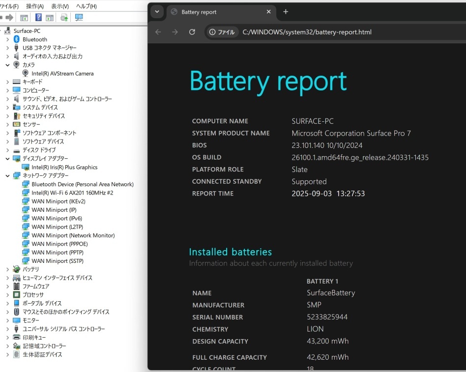Viewport: 466px width, 372px height.
Task: Click the update driver toolbar icon
Action: point(64,18)
